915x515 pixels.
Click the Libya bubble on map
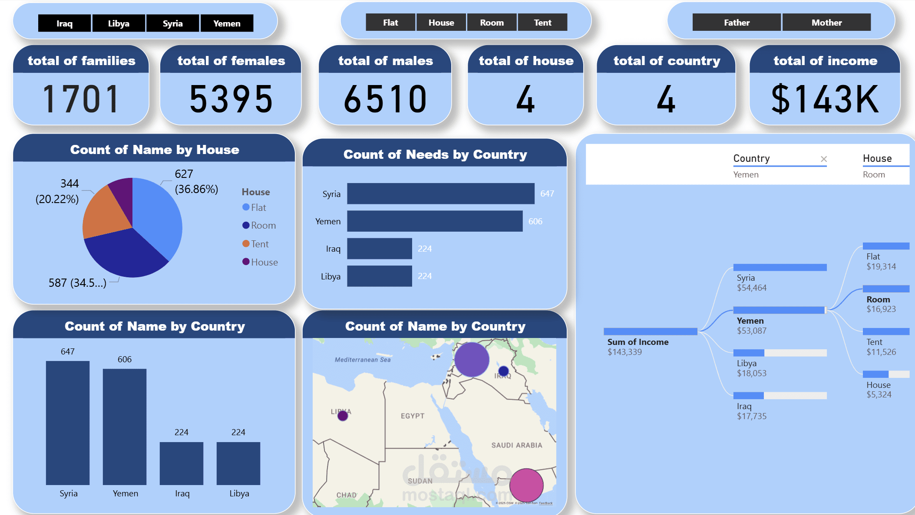(x=343, y=416)
